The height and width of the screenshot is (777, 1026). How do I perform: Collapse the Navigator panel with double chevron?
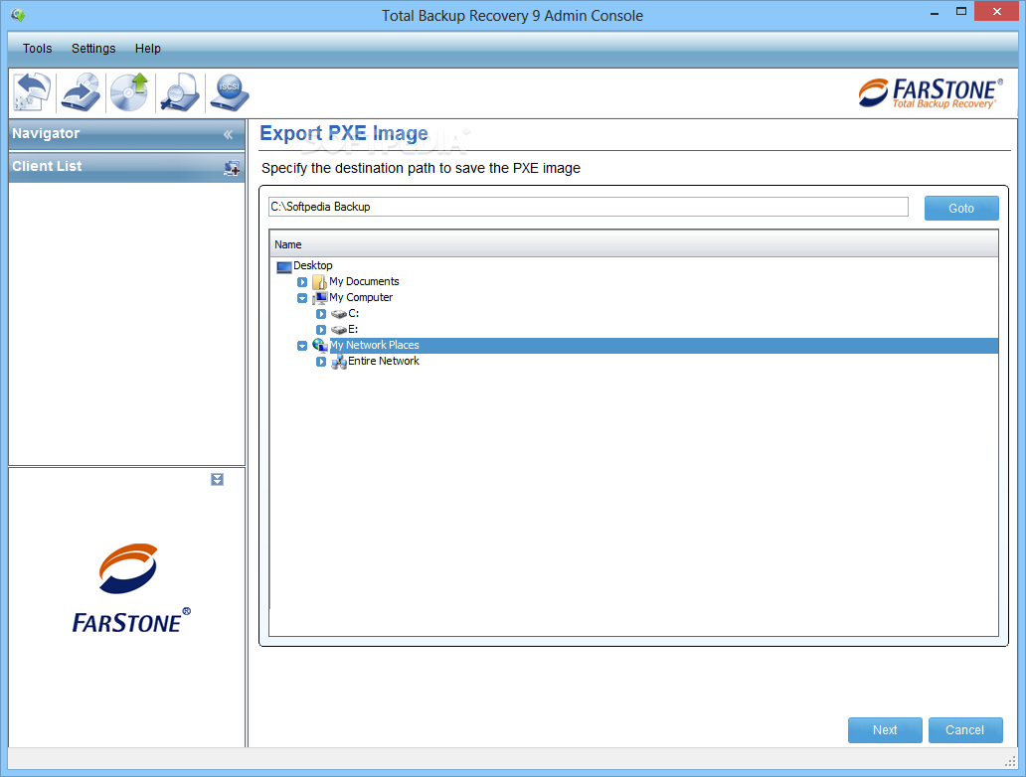228,134
